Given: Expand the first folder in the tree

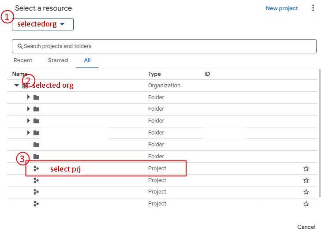Looking at the screenshot, I should [28, 97].
